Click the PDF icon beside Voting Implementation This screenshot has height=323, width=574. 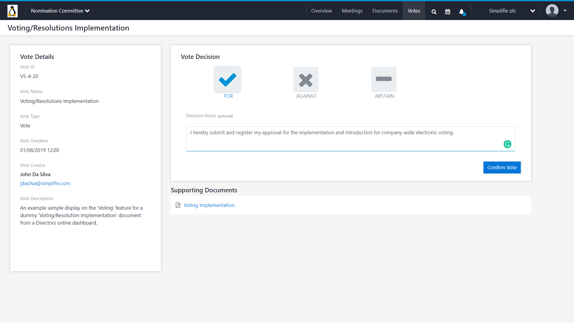tap(178, 205)
